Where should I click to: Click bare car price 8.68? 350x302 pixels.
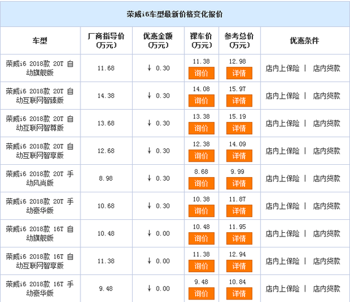pyautogui.click(x=201, y=172)
